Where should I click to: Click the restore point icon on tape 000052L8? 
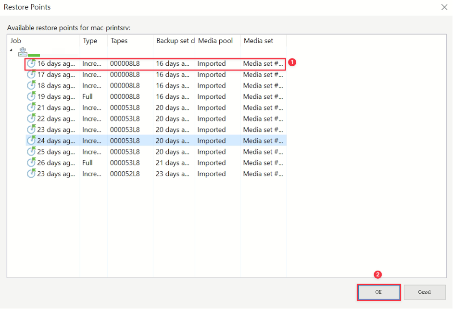pyautogui.click(x=31, y=174)
